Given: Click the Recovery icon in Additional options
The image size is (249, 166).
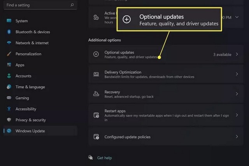Looking at the screenshot, I should tap(96, 94).
